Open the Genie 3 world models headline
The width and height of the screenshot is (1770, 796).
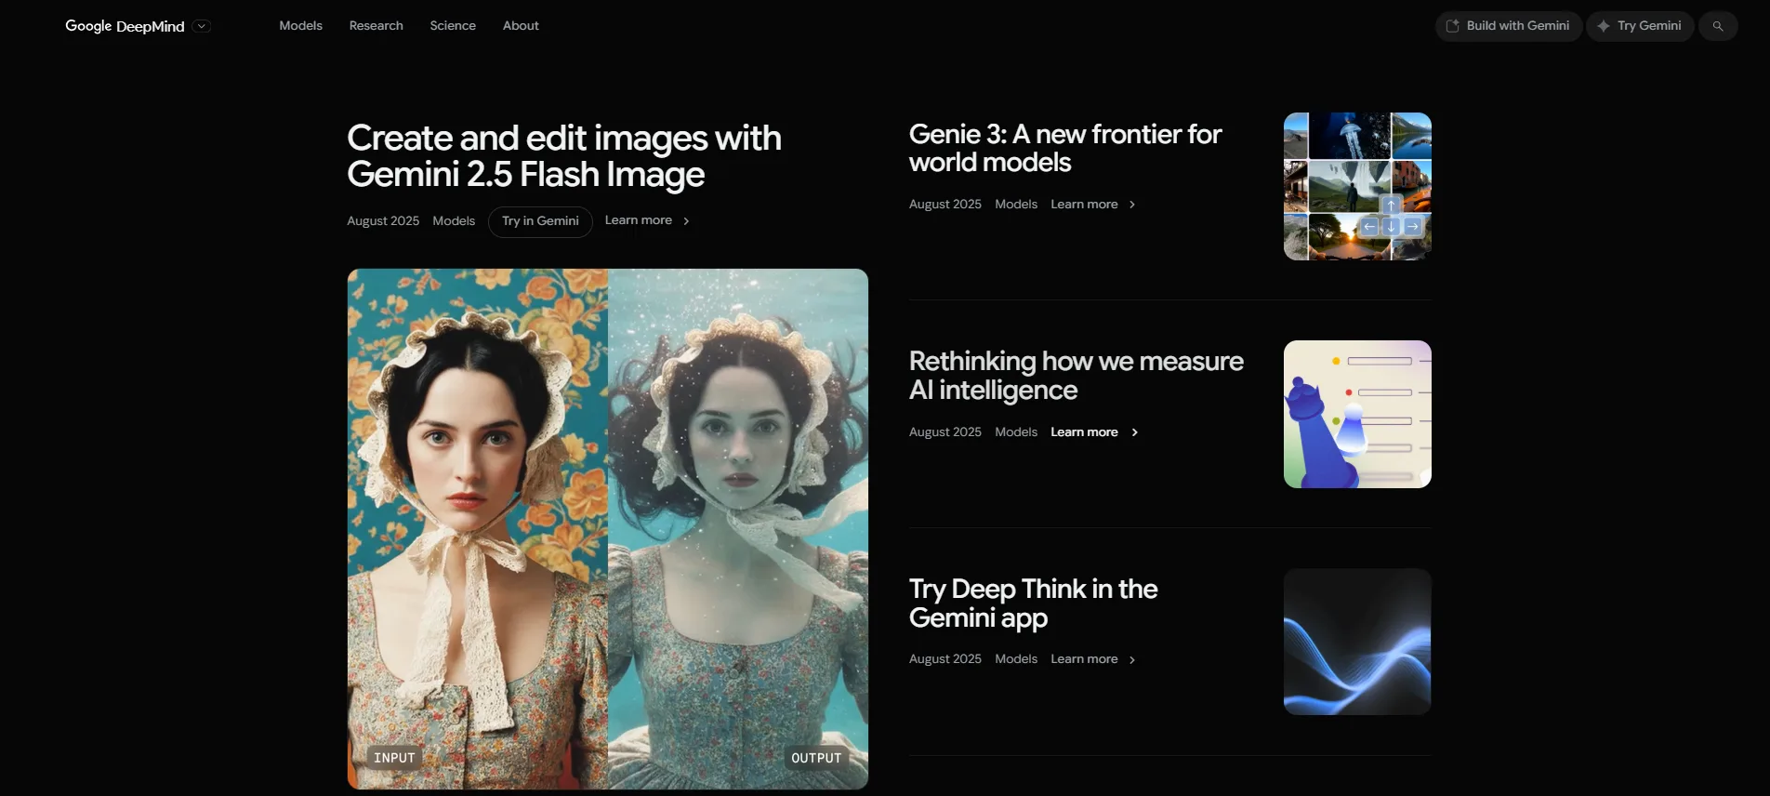tap(1065, 148)
